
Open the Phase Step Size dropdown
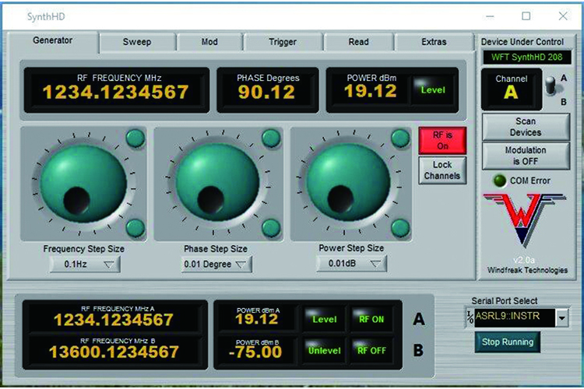pyautogui.click(x=216, y=265)
